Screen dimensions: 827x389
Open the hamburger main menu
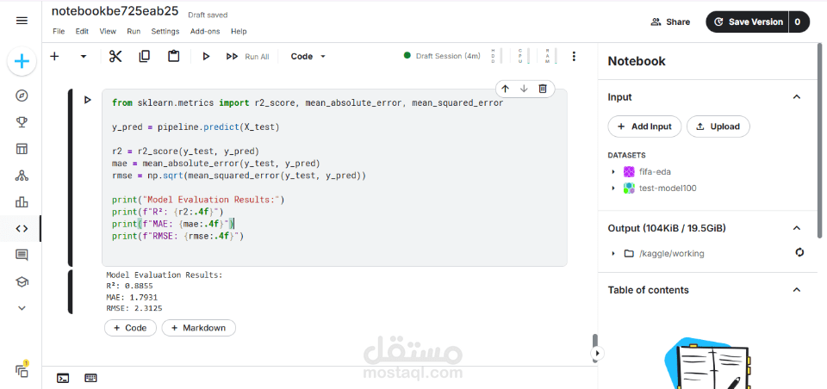[22, 21]
